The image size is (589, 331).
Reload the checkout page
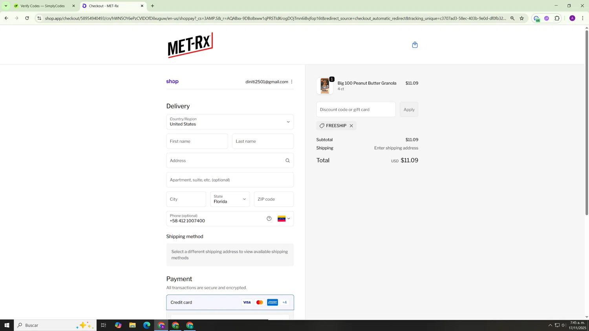coord(27,18)
